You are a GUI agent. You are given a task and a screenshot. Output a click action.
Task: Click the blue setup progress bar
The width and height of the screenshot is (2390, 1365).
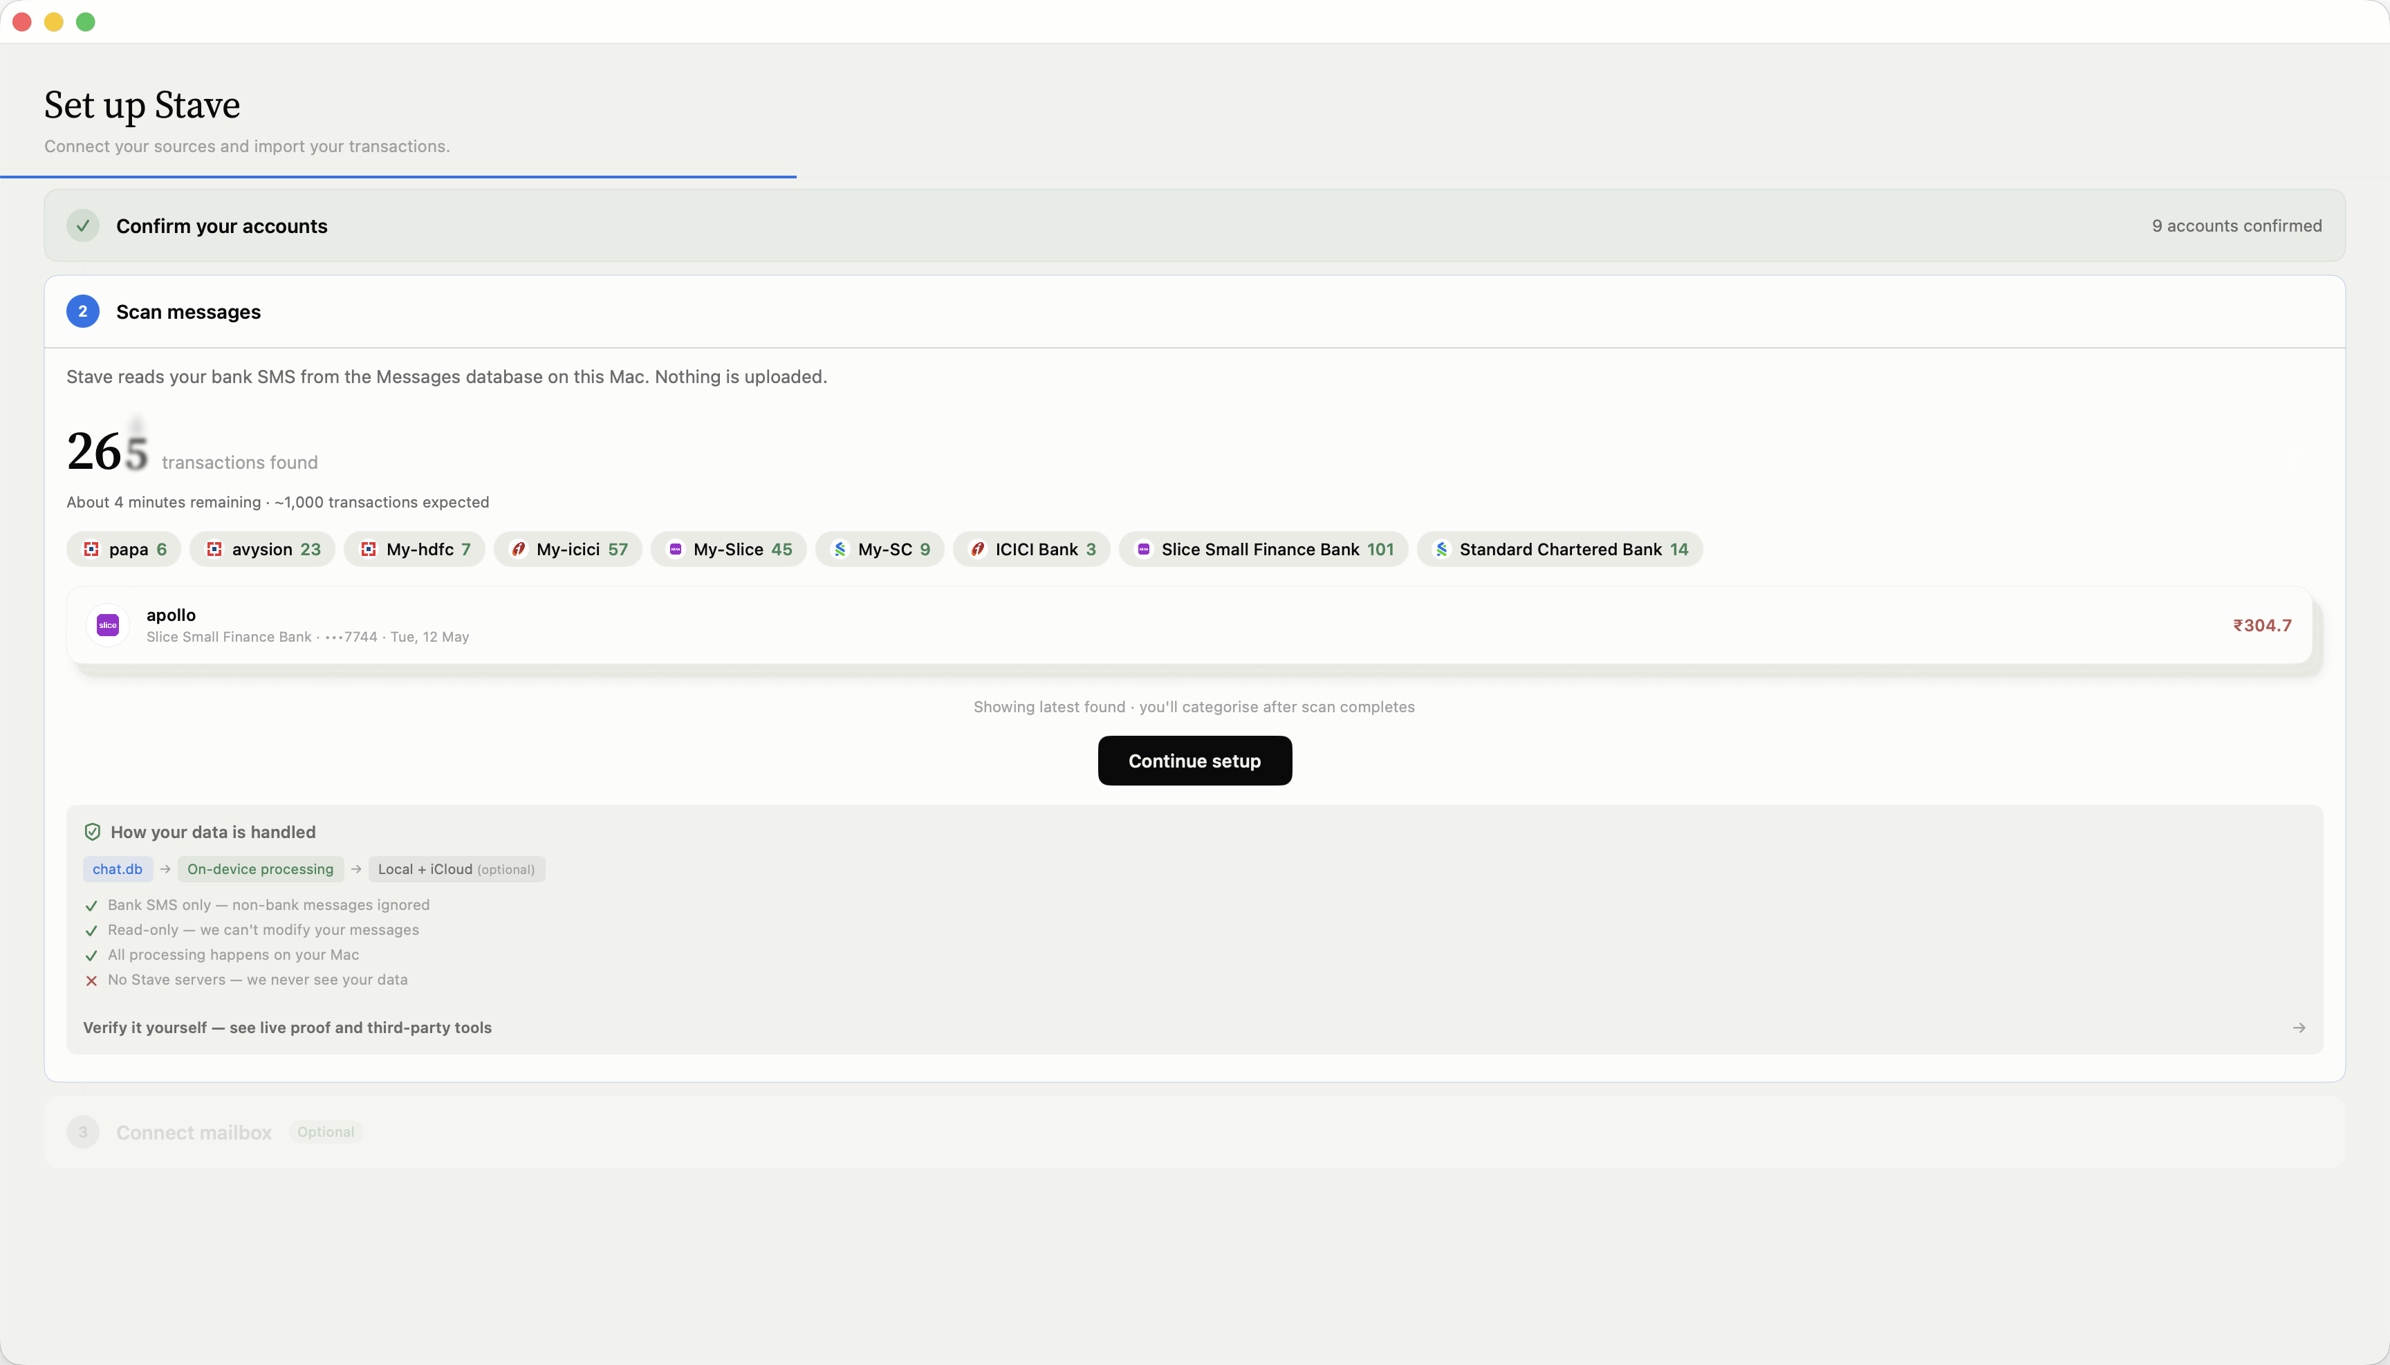[x=398, y=176]
